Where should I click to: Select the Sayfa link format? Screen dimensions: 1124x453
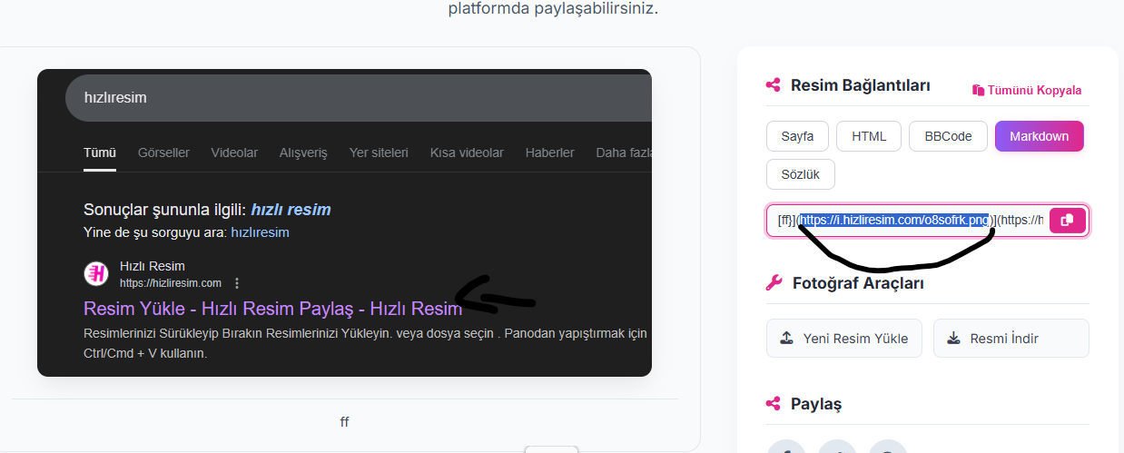pyautogui.click(x=797, y=136)
